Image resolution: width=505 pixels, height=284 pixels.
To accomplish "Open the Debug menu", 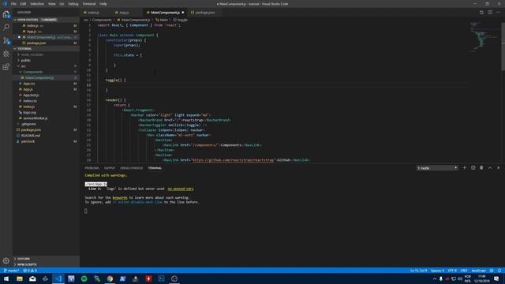I will (x=73, y=4).
